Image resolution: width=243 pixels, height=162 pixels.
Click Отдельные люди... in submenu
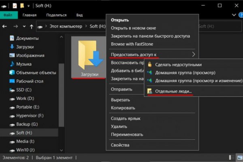tap(174, 92)
